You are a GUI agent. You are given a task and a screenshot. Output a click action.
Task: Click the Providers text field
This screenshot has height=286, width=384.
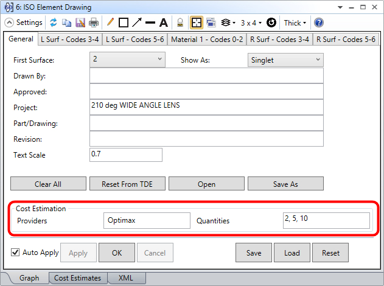click(147, 220)
